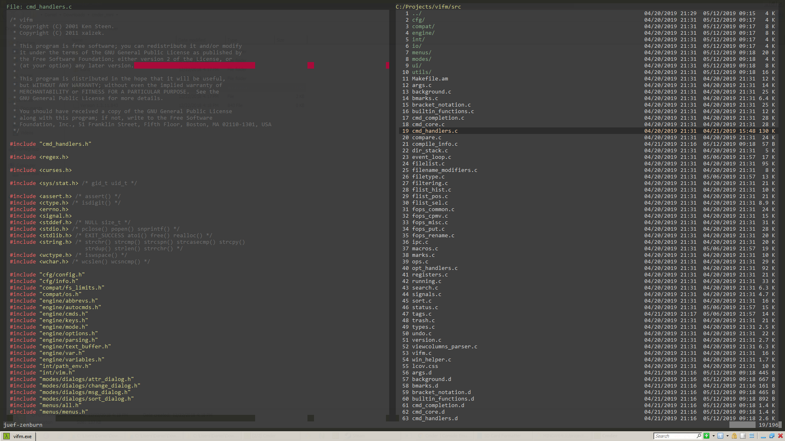Open the dropdown arrow beside the green plus
Screen dimensions: 785x441
click(713, 436)
